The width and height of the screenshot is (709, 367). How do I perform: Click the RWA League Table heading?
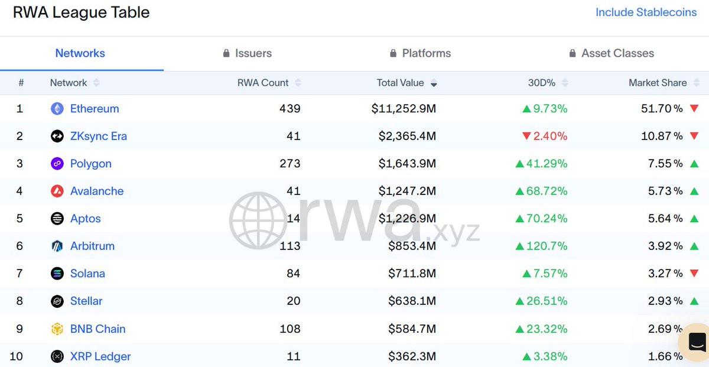[82, 12]
